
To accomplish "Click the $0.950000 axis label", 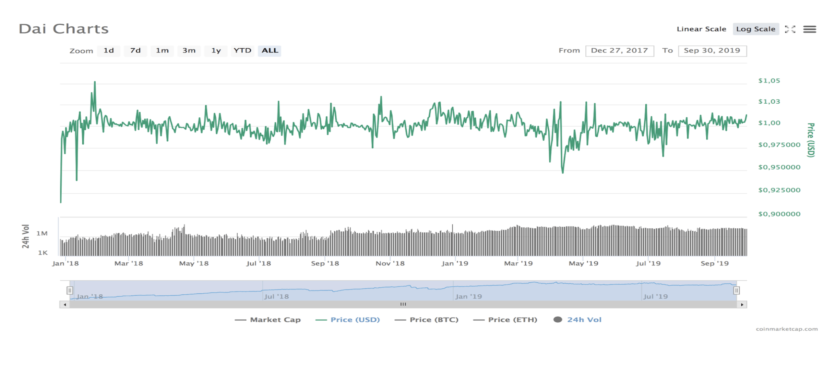I will tap(779, 167).
